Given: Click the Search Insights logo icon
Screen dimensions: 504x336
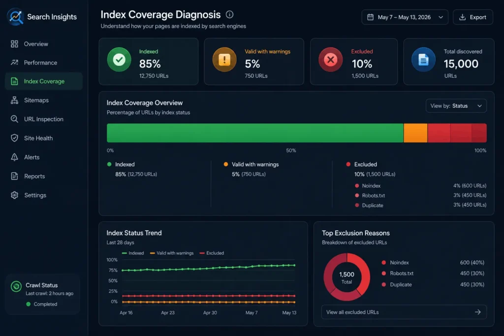Looking at the screenshot, I should pos(15,17).
